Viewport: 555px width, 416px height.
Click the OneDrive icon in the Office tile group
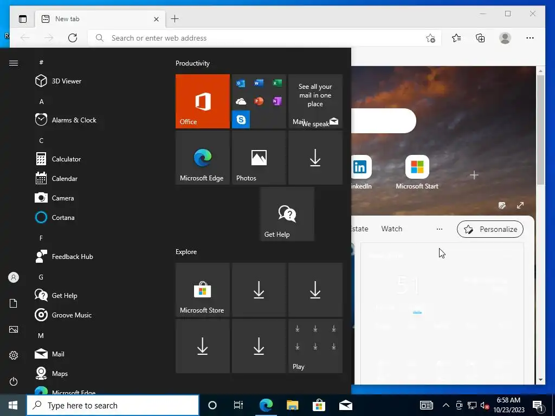tap(241, 101)
